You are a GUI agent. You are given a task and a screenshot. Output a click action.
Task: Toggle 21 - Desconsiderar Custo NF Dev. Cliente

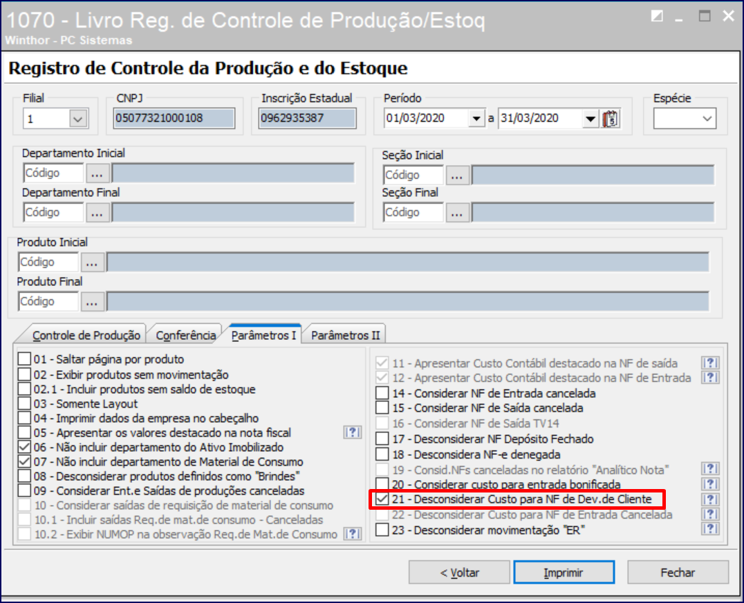[382, 499]
